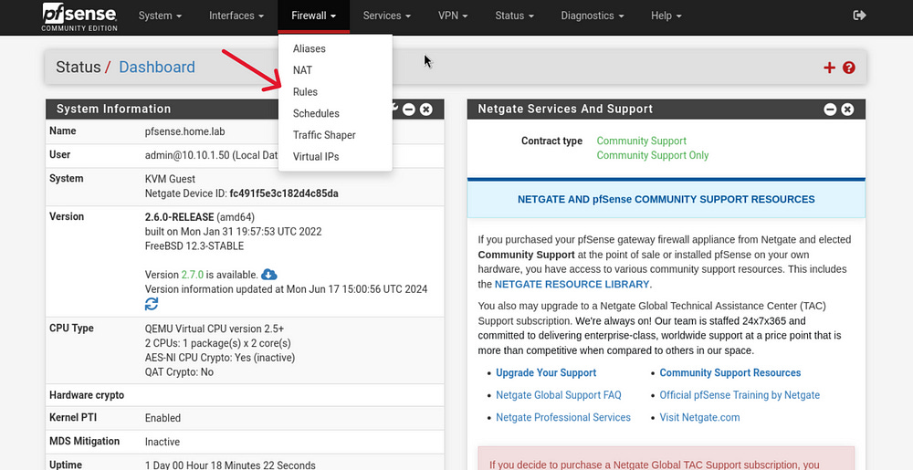Click the MDS Mitigation Inactive value
This screenshot has width=913, height=470.
point(163,442)
